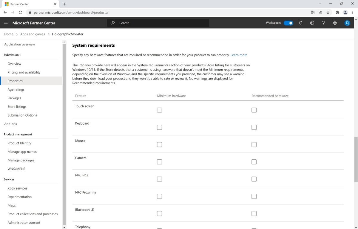
Task: Open Packages in sidebar
Action: point(14,98)
